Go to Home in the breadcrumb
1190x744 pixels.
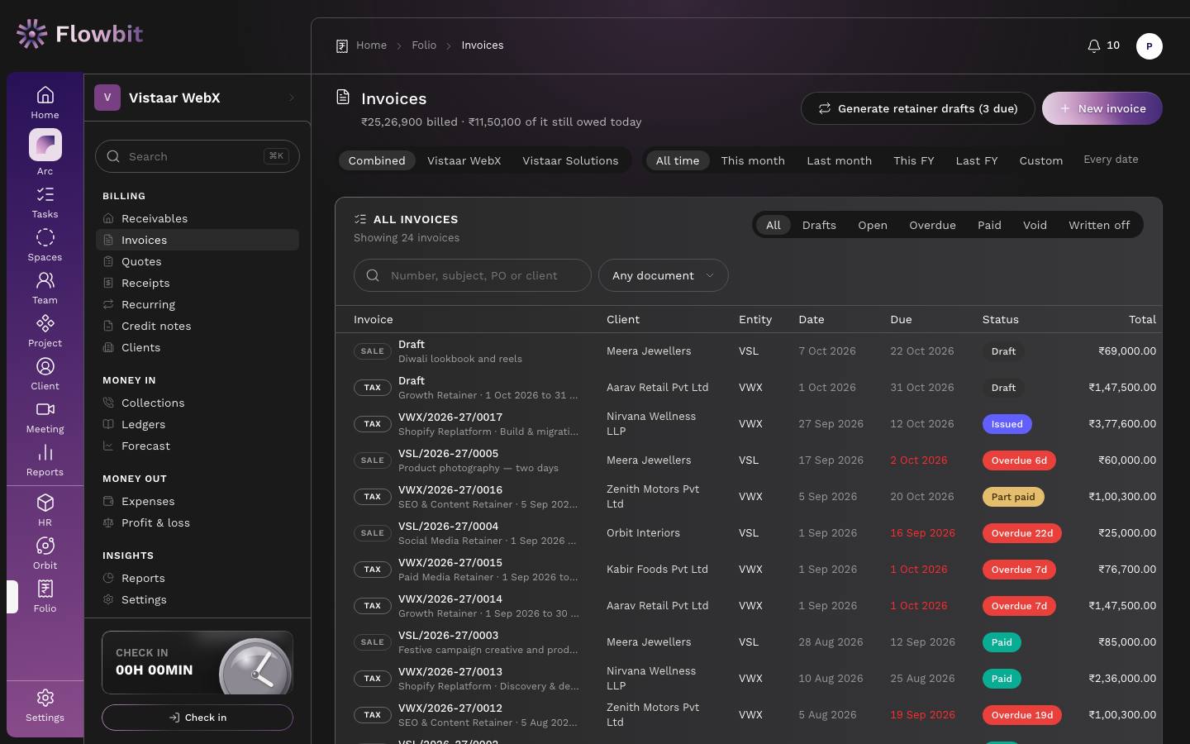pos(371,45)
